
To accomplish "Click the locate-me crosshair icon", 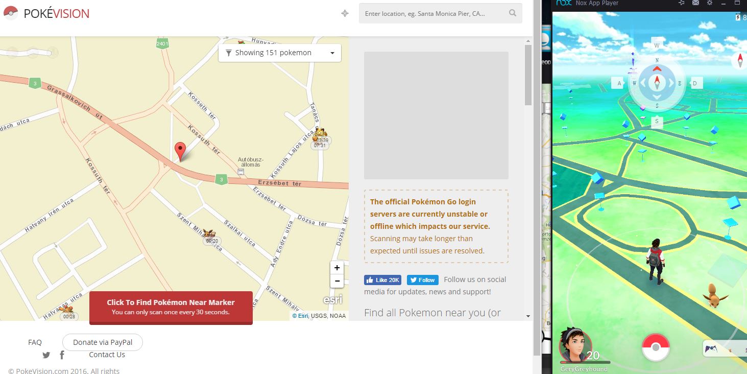I will click(x=345, y=14).
